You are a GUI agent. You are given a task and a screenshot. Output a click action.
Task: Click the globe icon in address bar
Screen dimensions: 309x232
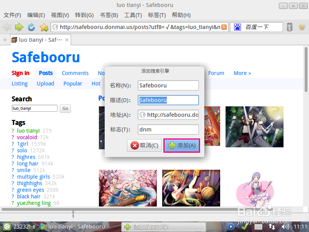(x=55, y=27)
